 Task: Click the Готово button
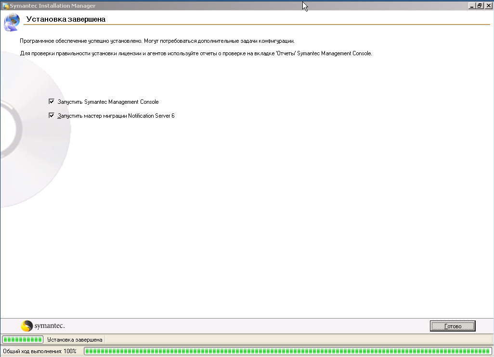(x=453, y=326)
